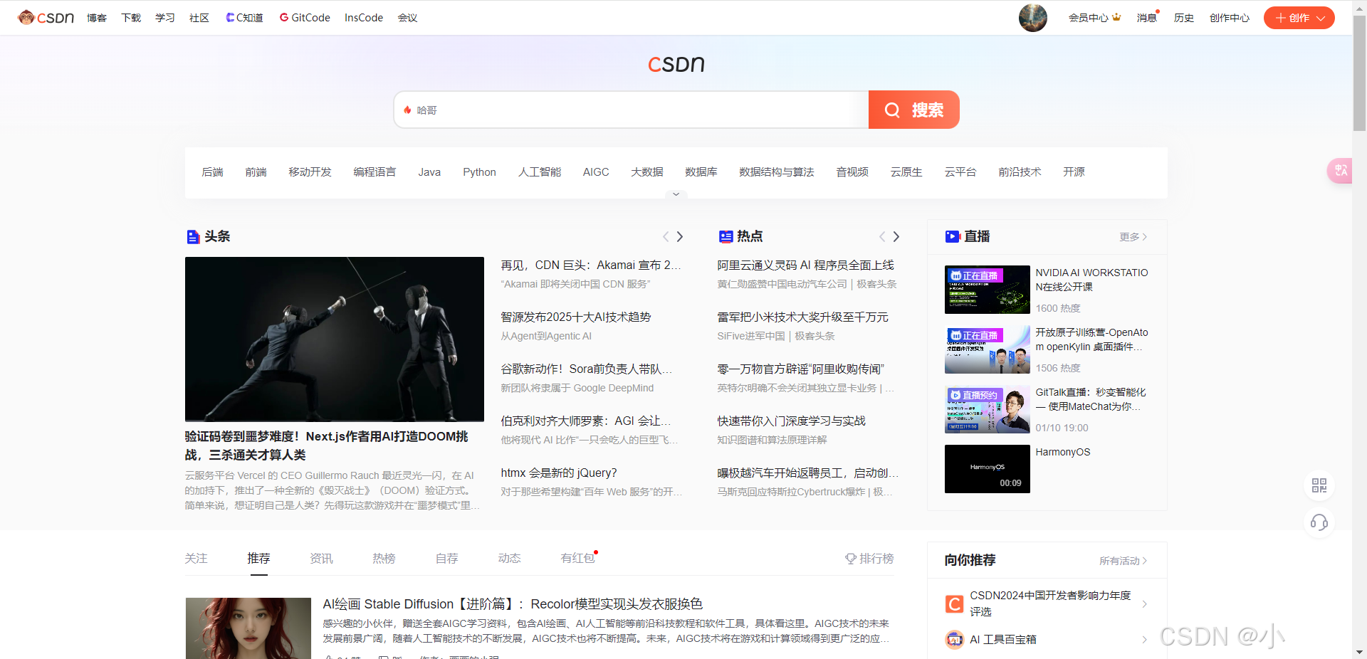Click the 直播 section video icon
The height and width of the screenshot is (659, 1367).
tap(952, 236)
